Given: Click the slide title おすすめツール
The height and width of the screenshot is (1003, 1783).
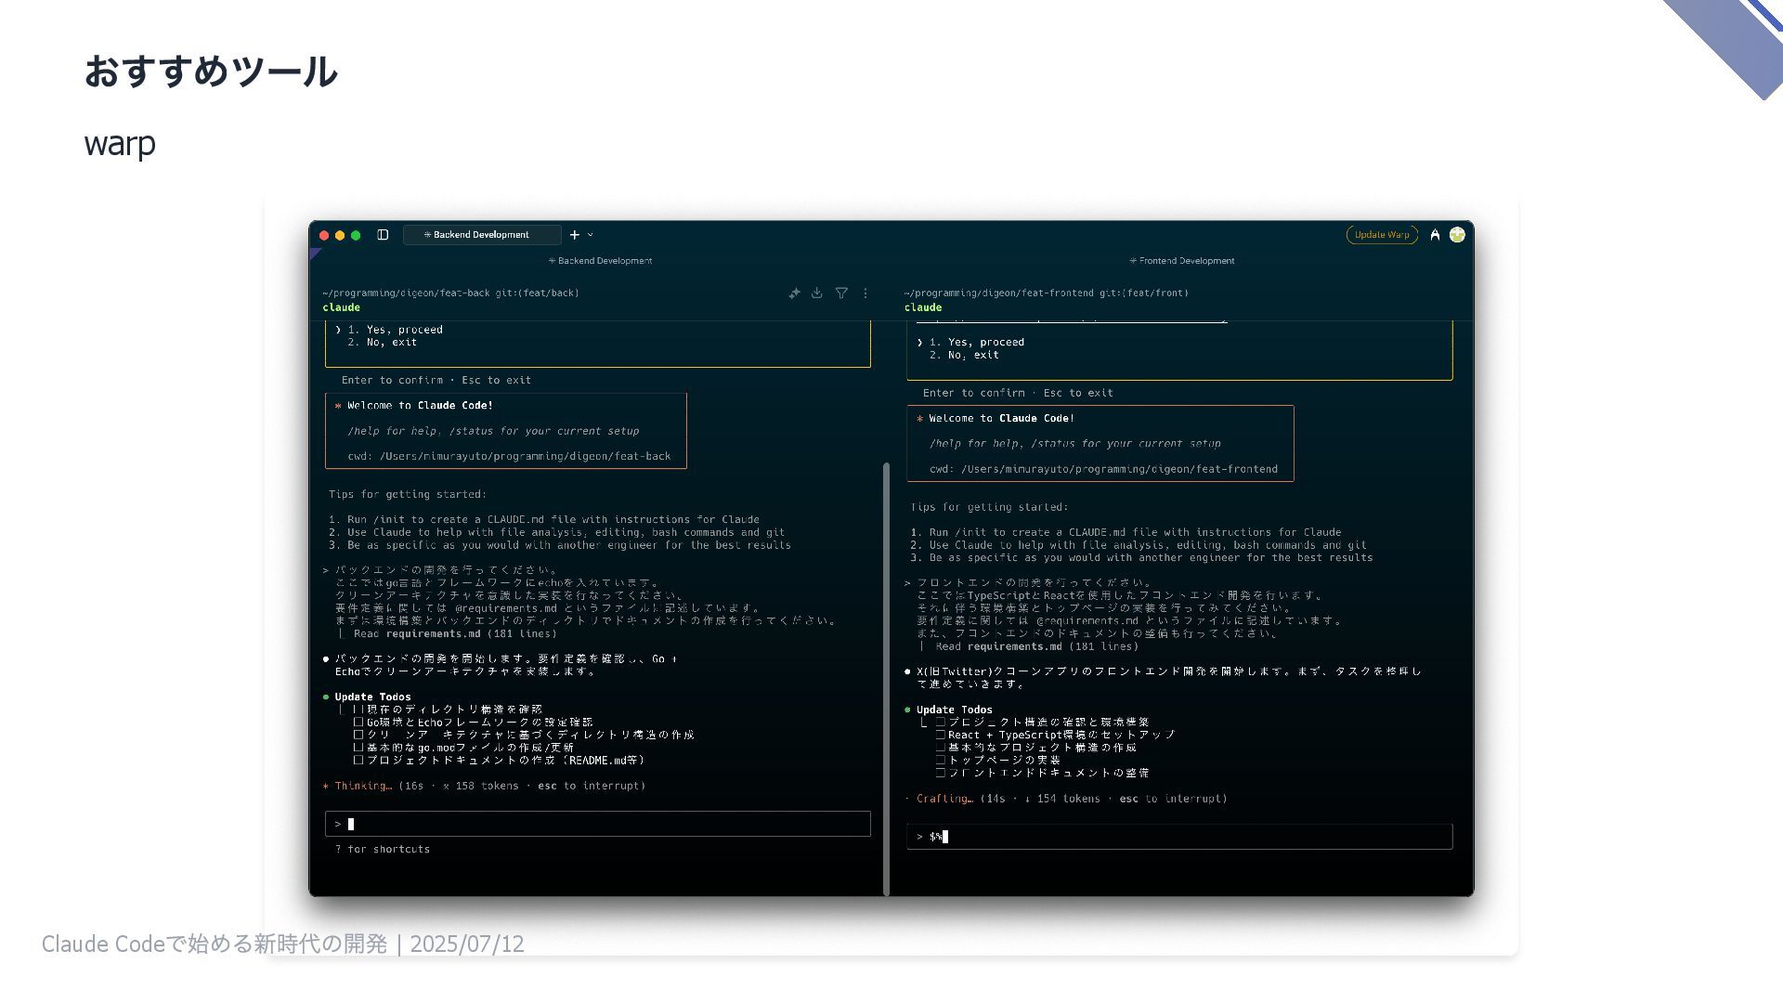Looking at the screenshot, I should click(211, 72).
